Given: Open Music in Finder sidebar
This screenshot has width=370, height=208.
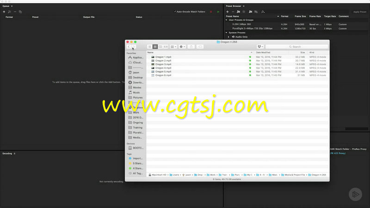Looking at the screenshot, I should pyautogui.click(x=134, y=93).
